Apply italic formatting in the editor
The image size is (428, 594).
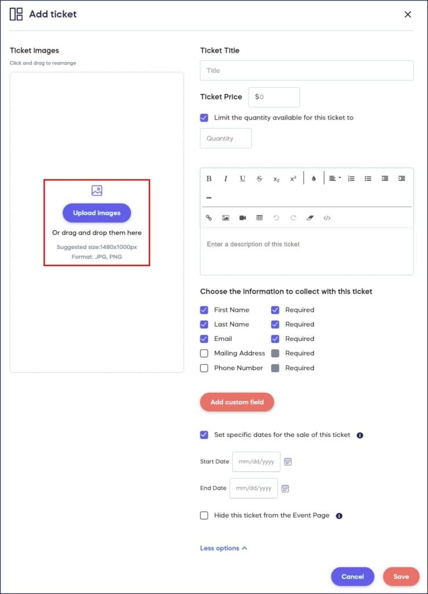click(x=226, y=179)
